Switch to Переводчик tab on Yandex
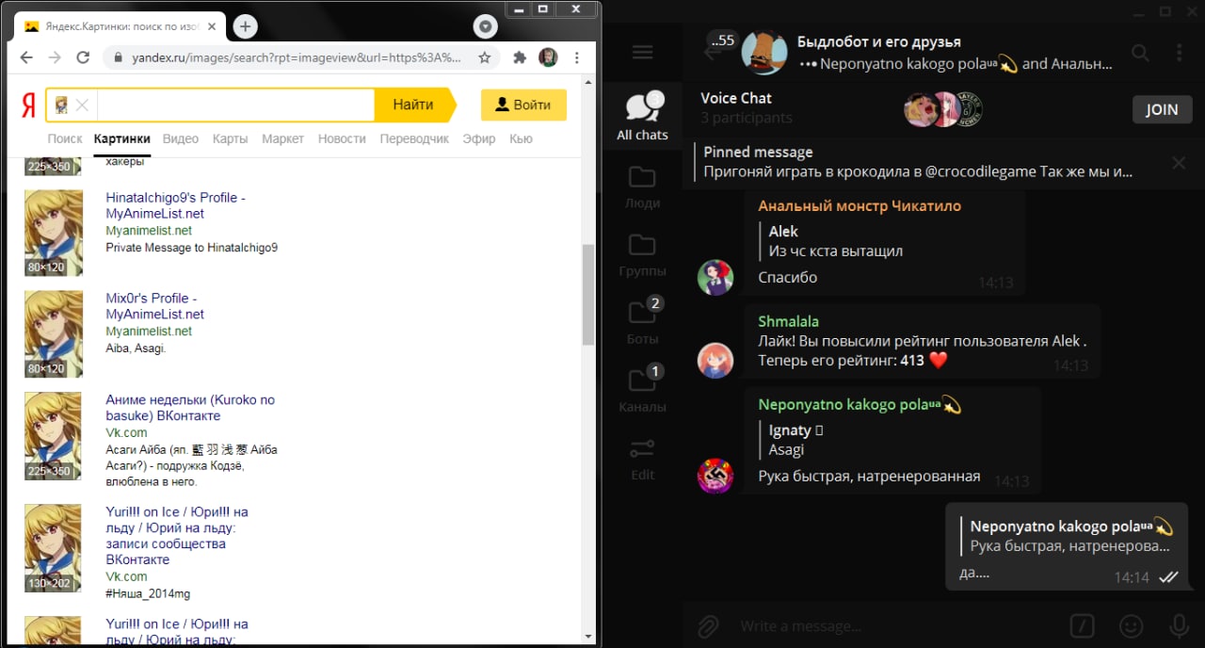The height and width of the screenshot is (648, 1205). tap(414, 138)
